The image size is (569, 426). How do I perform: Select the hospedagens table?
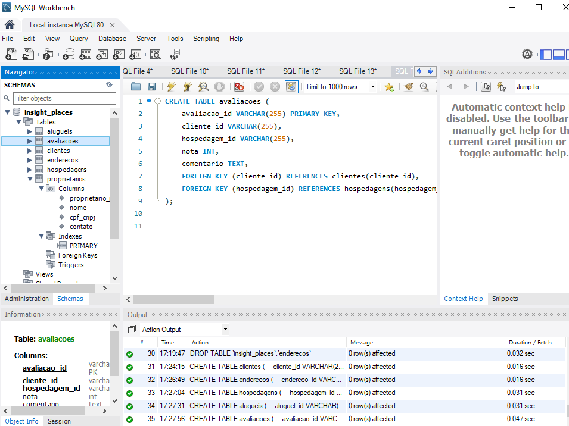(x=67, y=170)
